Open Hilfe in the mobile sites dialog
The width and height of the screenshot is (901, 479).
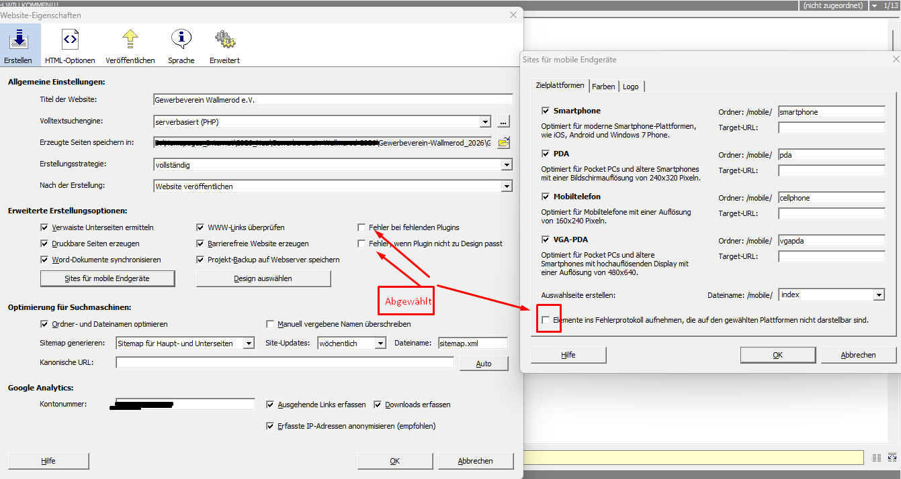pyautogui.click(x=568, y=355)
